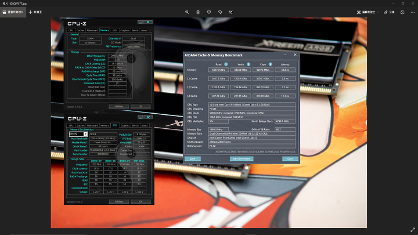
Task: Close AIDA64 window with the X icon
Action: click(x=295, y=55)
